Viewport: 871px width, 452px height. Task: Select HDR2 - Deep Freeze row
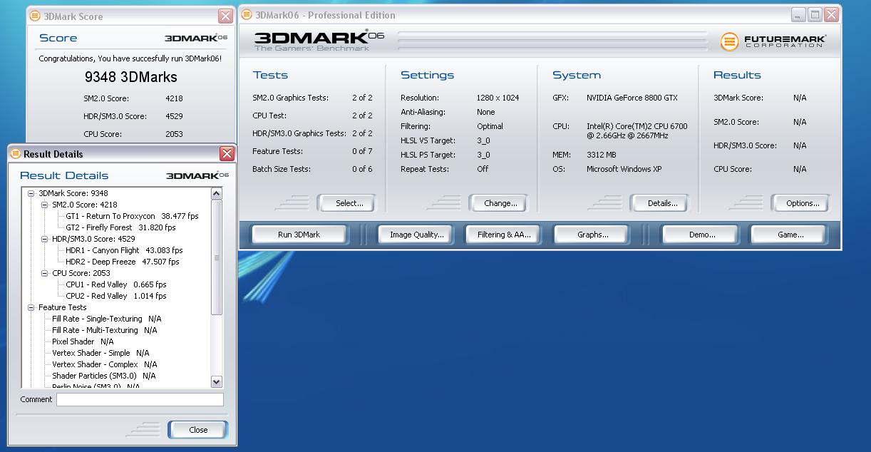(123, 262)
